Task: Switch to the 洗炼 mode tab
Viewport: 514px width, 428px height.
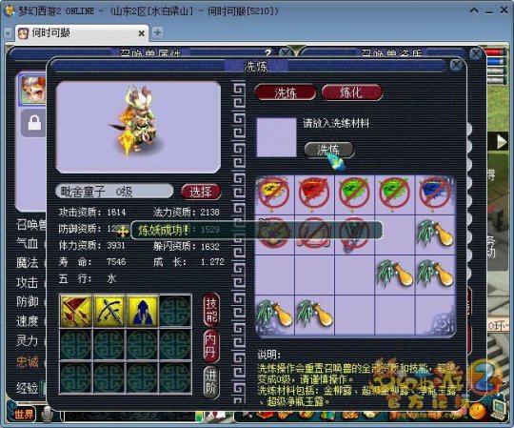Action: [x=286, y=92]
